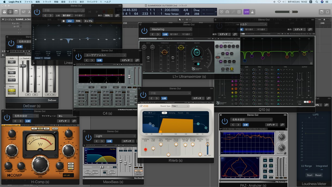This screenshot has width=332, height=187.
Task: Click カップル button in Linear Phase EQ
Action: click(x=88, y=21)
